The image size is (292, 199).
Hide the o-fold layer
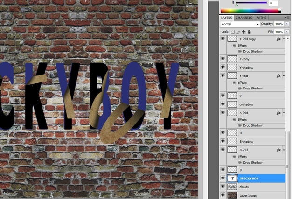[x=222, y=112]
